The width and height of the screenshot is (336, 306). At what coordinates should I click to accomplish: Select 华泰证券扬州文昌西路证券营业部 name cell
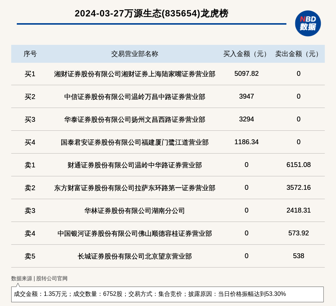pos(134,120)
